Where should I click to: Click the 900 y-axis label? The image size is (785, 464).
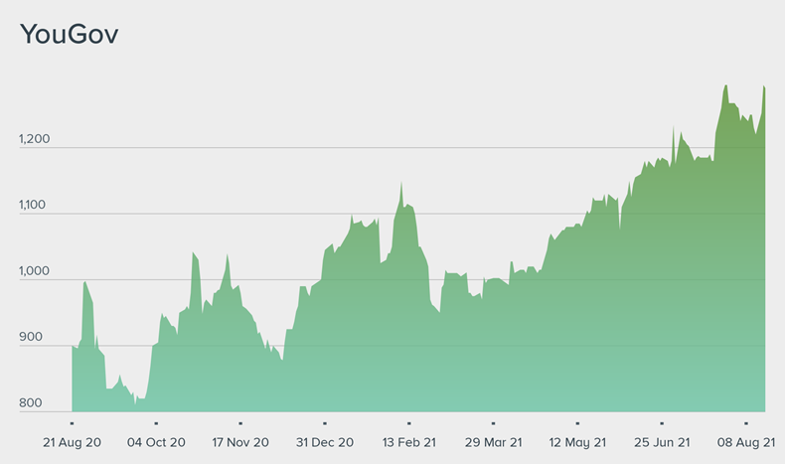pos(30,337)
